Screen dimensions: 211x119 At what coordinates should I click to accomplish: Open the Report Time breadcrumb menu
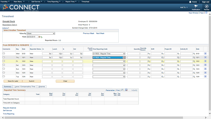[x=71, y=2]
